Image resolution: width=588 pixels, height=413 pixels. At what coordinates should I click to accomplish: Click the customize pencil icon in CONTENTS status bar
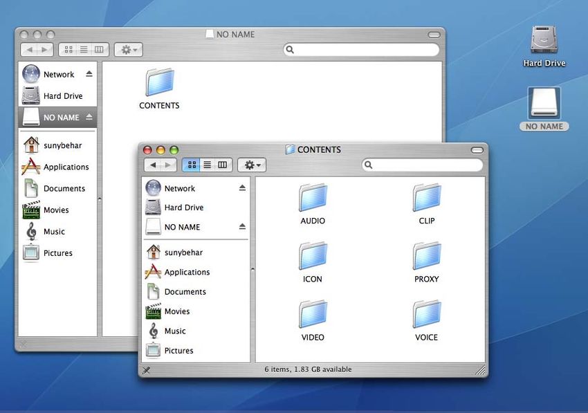click(146, 370)
